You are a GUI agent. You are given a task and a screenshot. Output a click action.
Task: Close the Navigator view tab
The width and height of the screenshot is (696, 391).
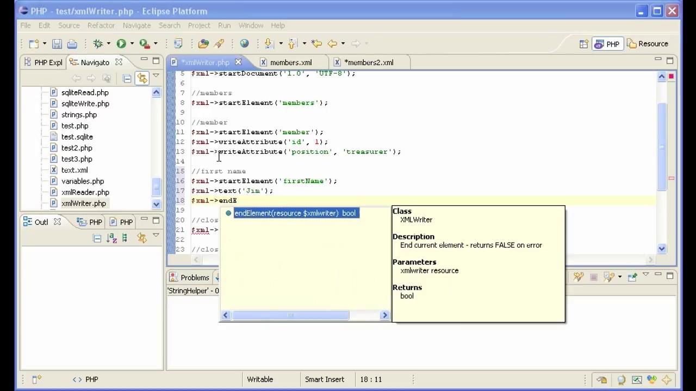coord(119,62)
